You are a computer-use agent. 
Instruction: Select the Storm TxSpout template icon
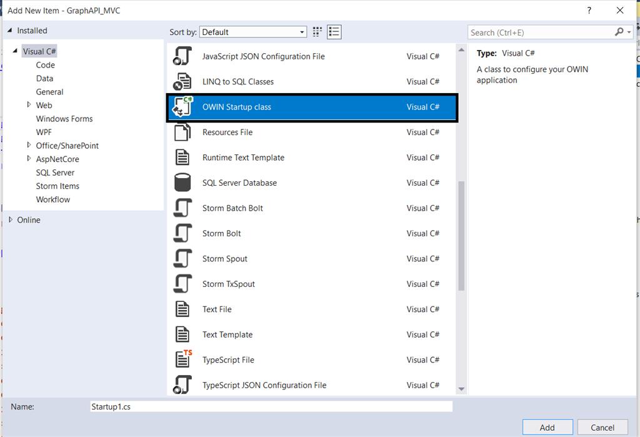[182, 284]
